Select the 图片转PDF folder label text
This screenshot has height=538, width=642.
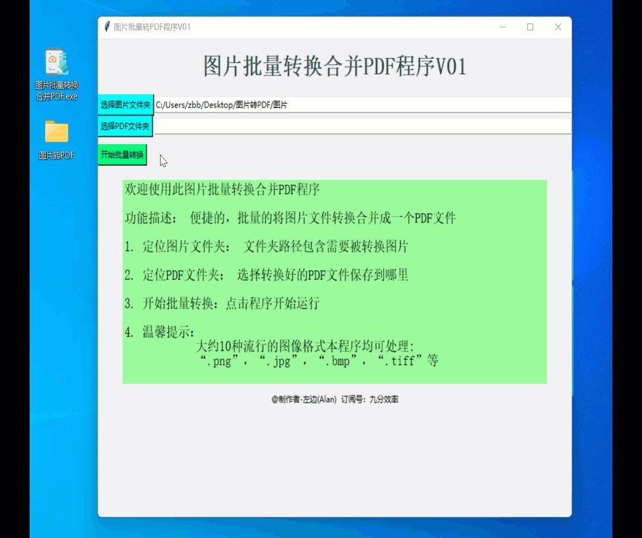(56, 156)
